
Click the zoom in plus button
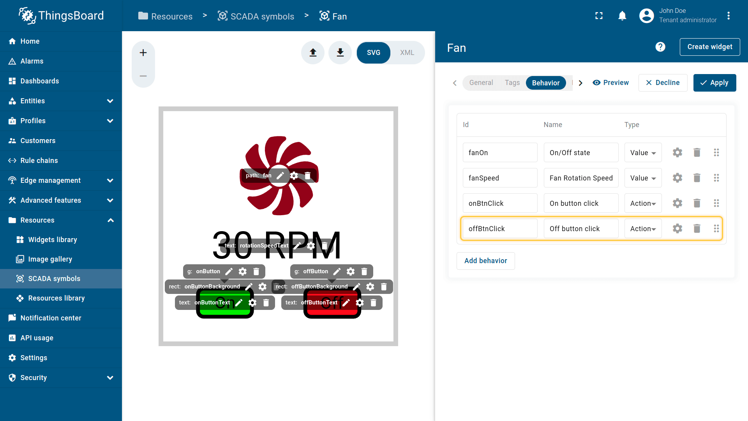(143, 53)
